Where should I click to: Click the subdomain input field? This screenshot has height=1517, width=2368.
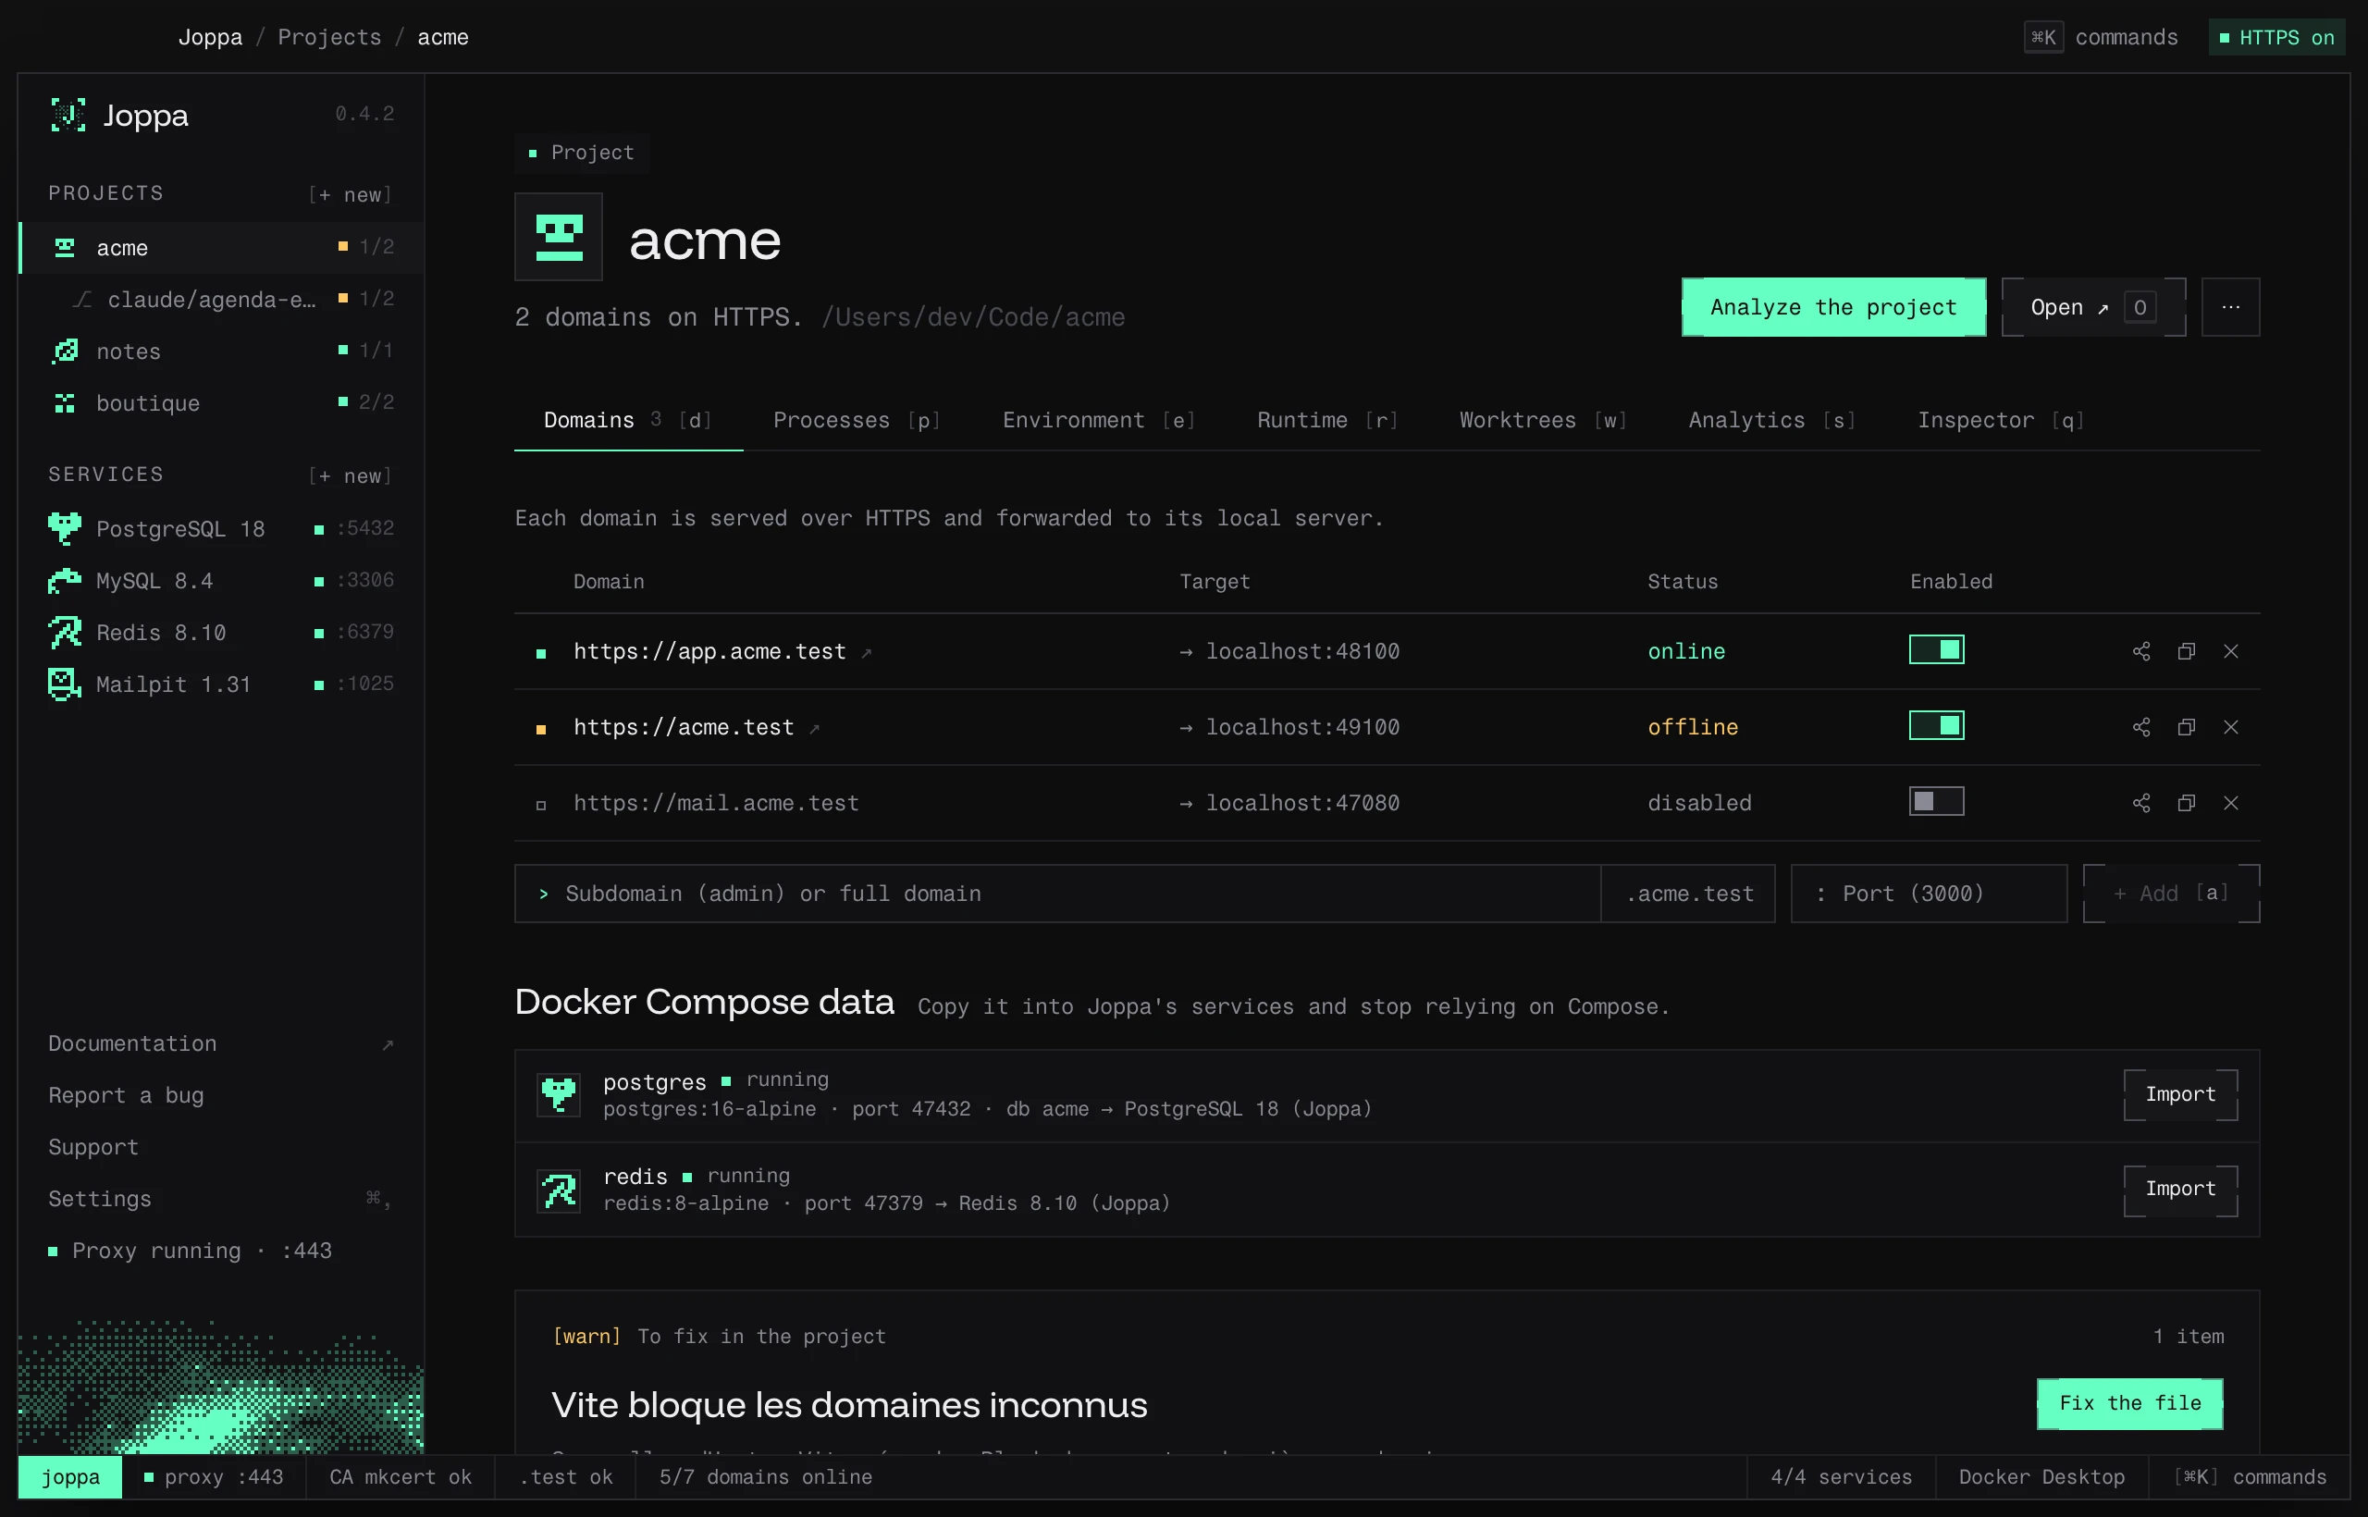[x=1057, y=894]
